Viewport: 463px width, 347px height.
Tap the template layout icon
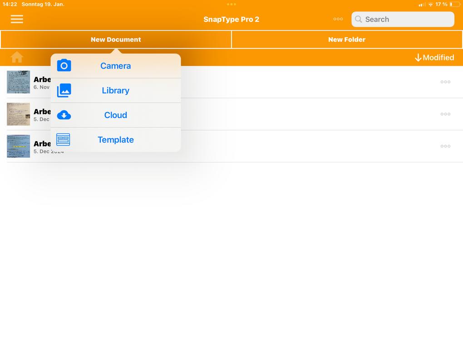[63, 140]
